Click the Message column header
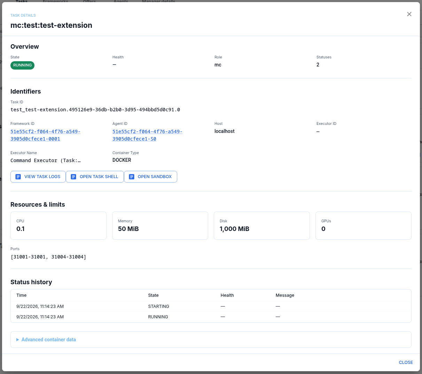 (285, 295)
